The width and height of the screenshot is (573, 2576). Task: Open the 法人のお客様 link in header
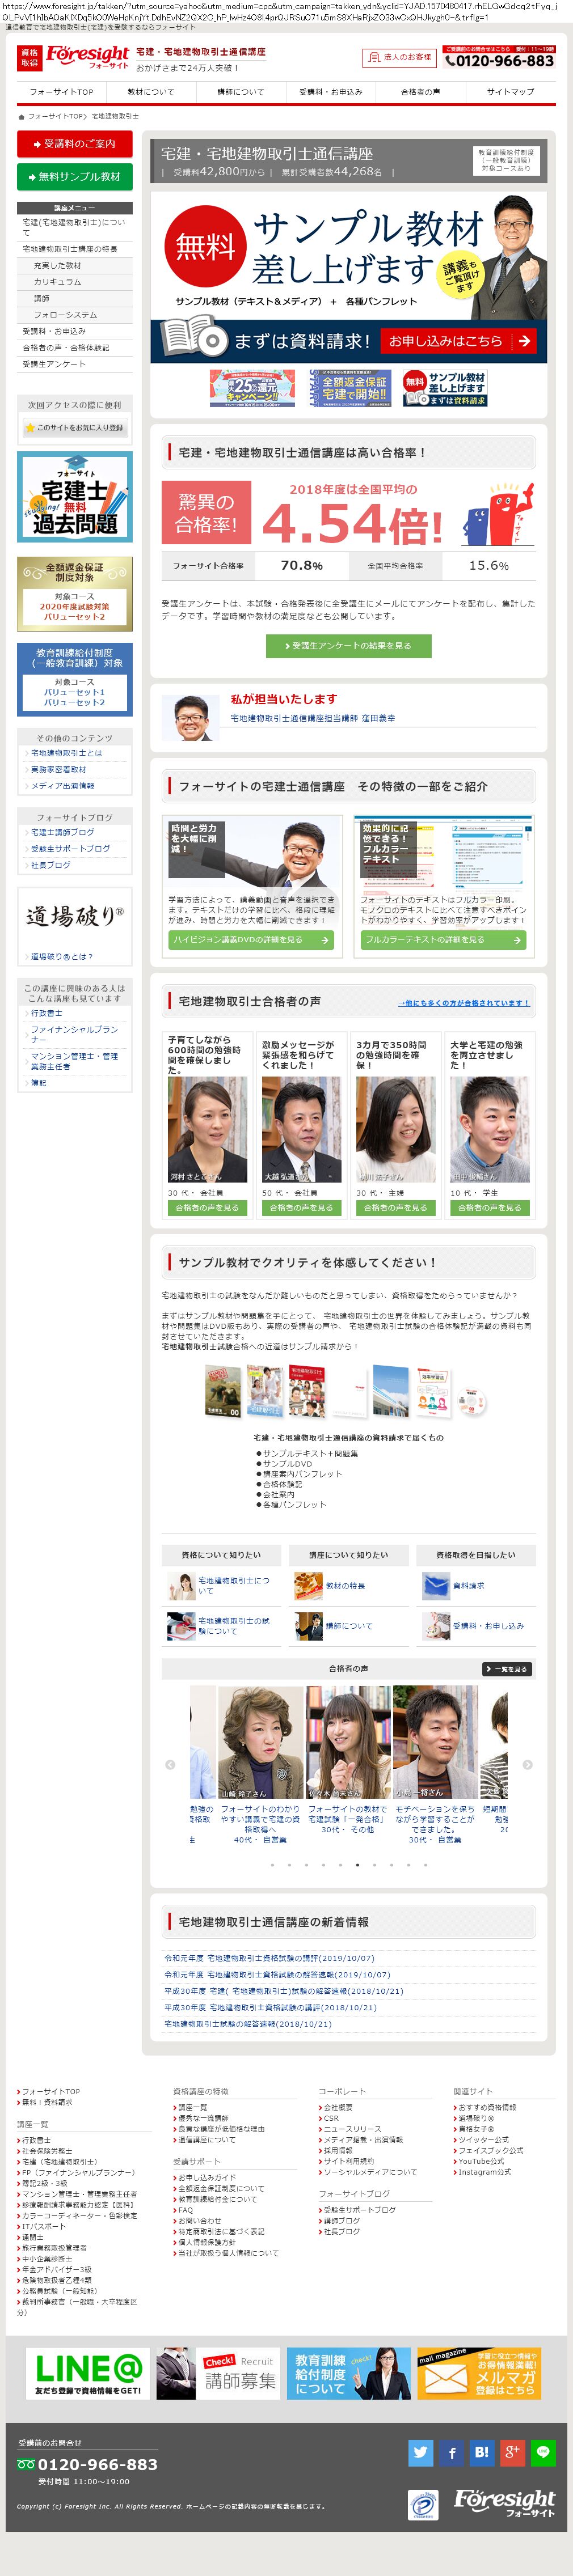(x=399, y=58)
